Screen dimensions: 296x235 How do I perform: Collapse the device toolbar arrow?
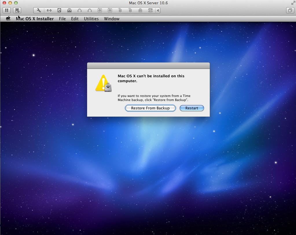(158, 10)
